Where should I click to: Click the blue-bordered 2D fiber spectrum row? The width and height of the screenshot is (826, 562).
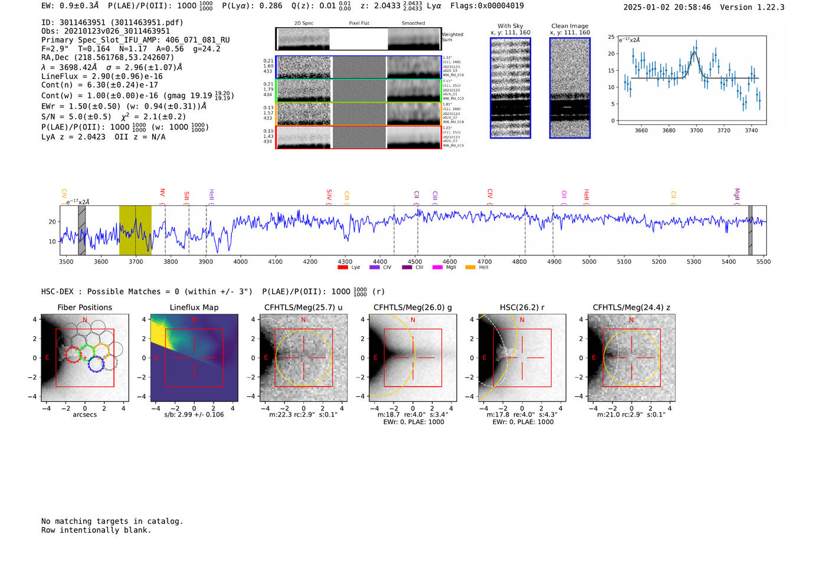[x=358, y=67]
